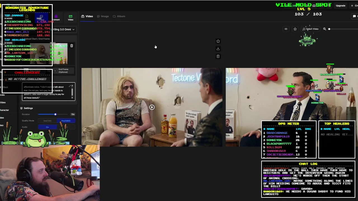The height and width of the screenshot is (201, 358).
Task: Switch to the Video tab
Action: 87,16
